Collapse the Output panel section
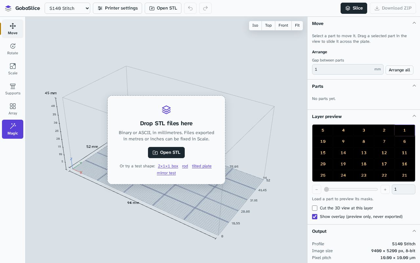 pyautogui.click(x=414, y=231)
